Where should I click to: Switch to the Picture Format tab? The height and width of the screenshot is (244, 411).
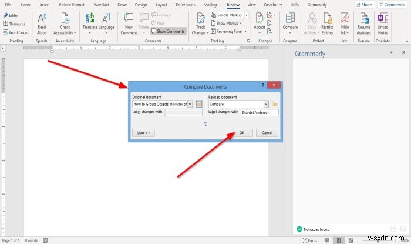(72, 5)
